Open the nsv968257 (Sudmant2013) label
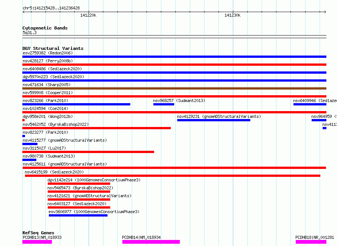 tap(179, 101)
